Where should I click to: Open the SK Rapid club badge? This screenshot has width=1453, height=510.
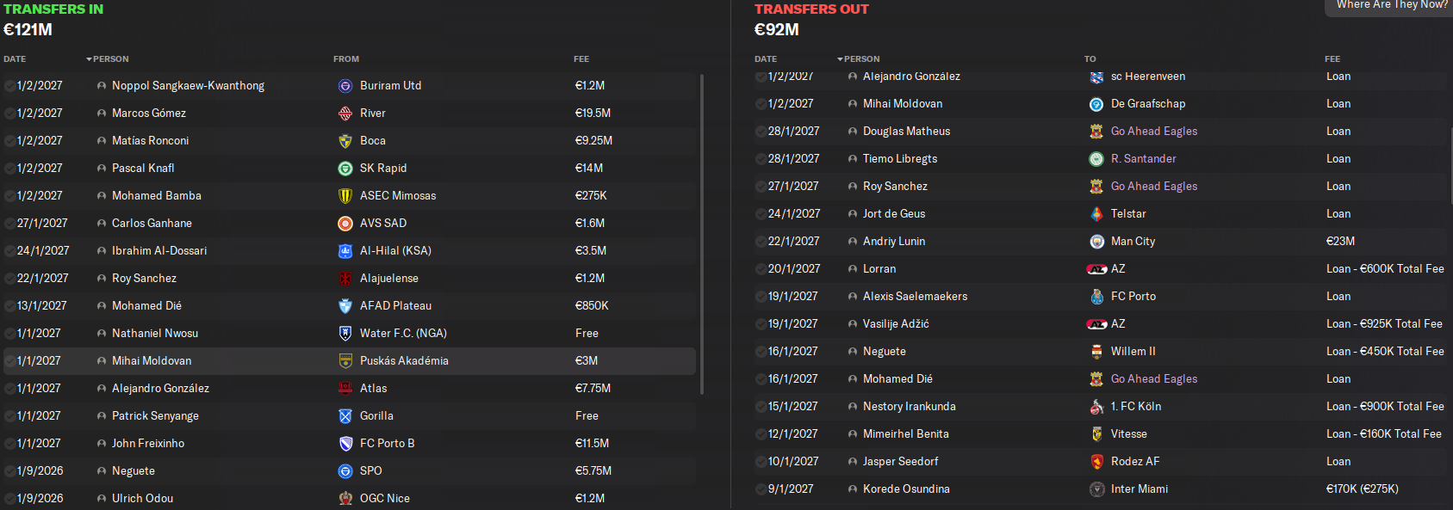(345, 169)
